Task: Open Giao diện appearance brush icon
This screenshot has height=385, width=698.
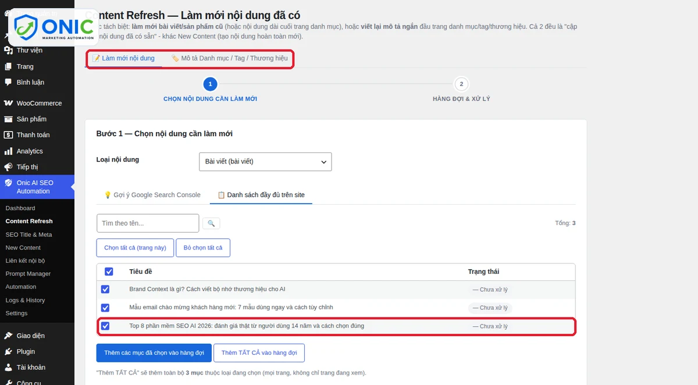Action: (8, 336)
